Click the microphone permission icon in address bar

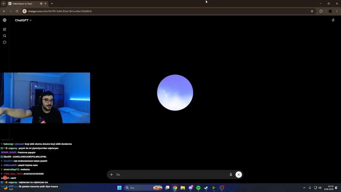pyautogui.click(x=25, y=11)
